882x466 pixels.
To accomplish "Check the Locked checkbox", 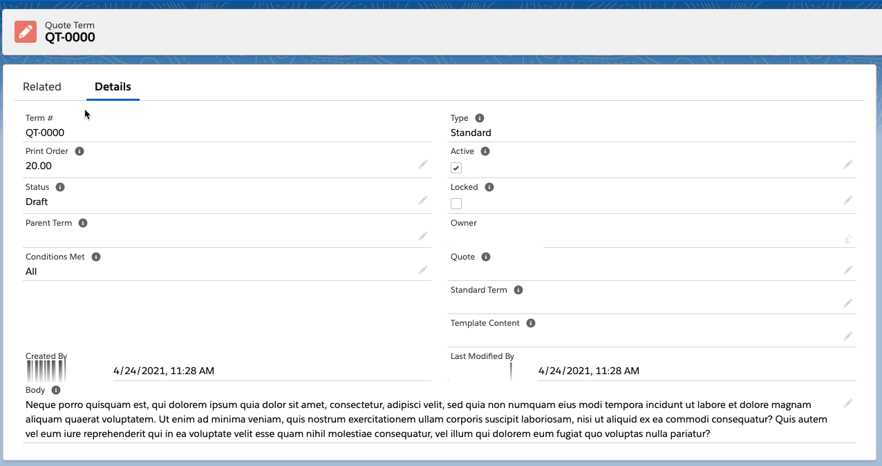I will click(x=456, y=204).
